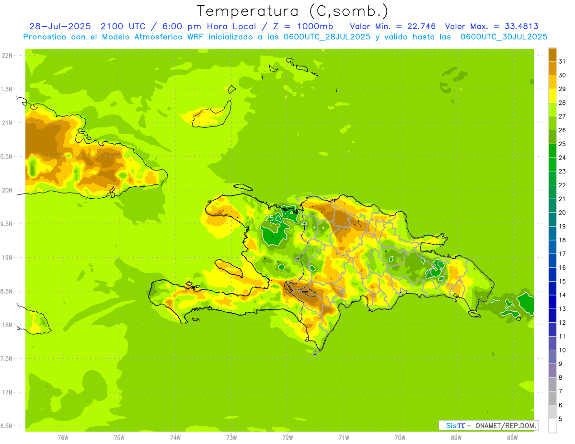This screenshot has height=444, width=575.
Task: Click the "21N" latitude axis label
Action: tap(7, 123)
